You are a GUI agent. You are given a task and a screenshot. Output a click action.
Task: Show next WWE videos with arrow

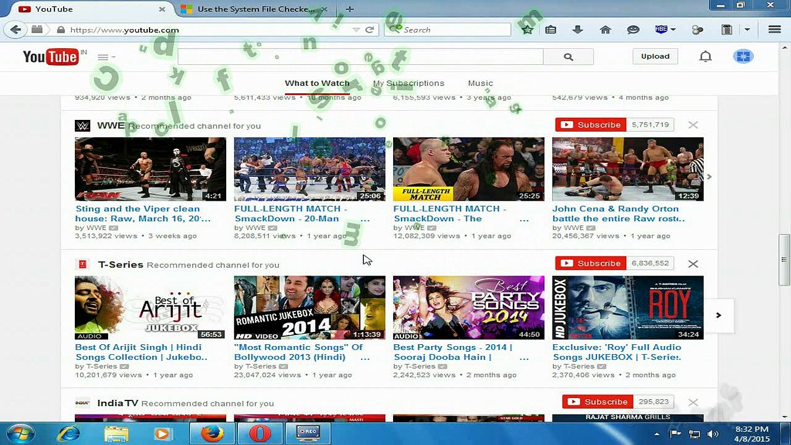tap(709, 177)
